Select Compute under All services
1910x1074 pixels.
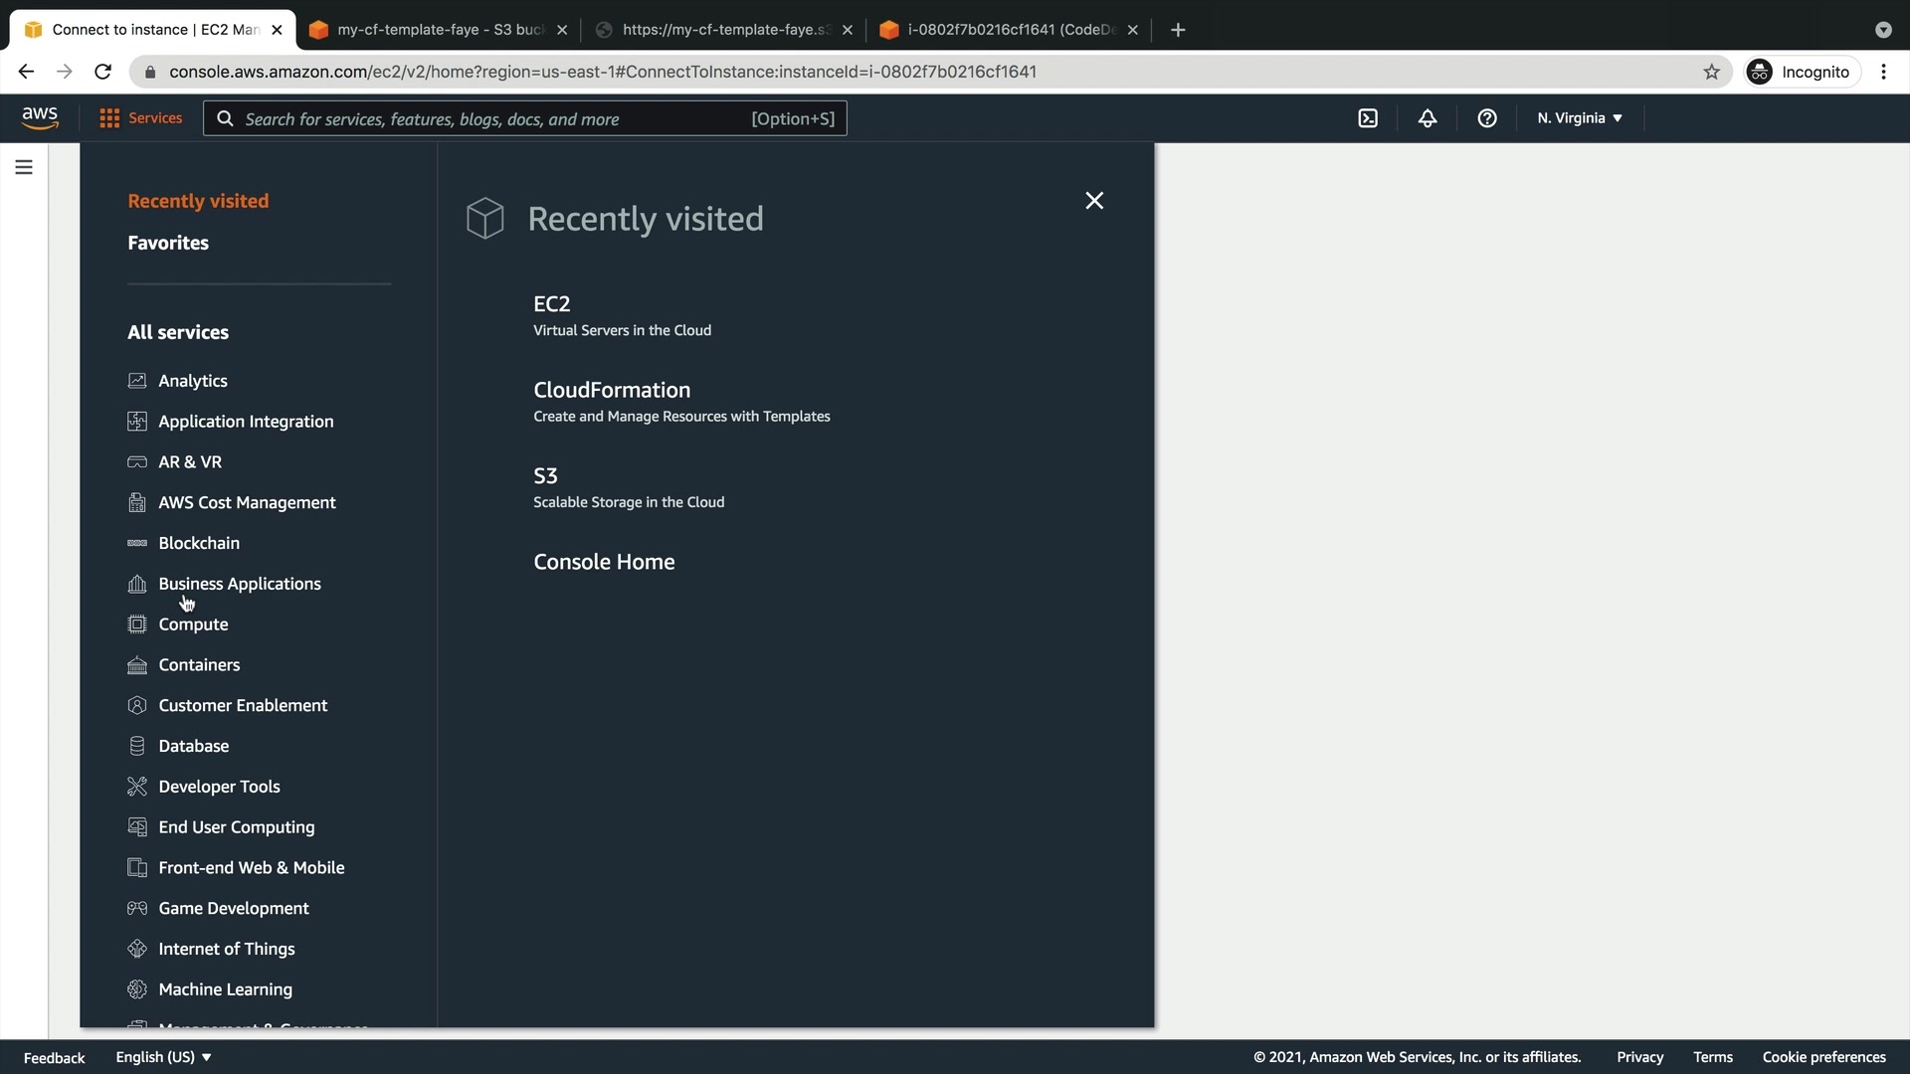click(193, 625)
